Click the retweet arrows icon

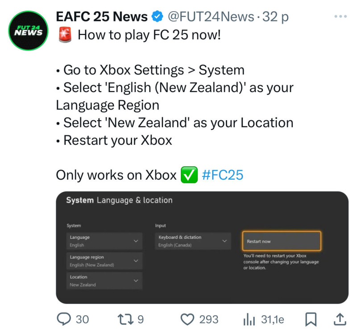coord(125,319)
